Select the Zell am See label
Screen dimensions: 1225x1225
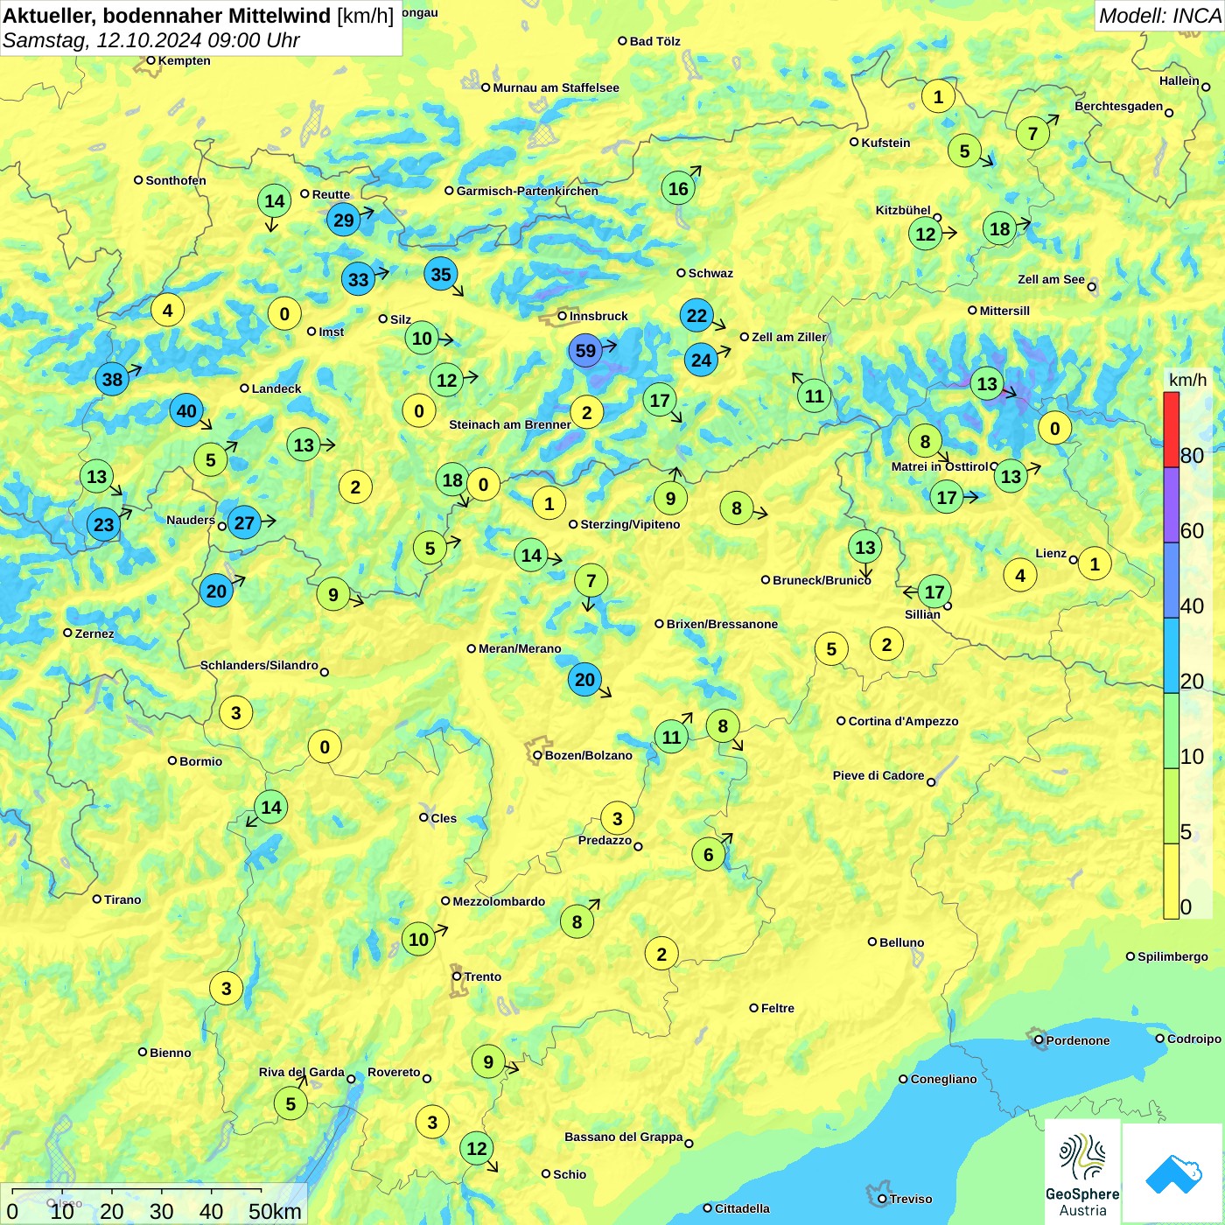(1051, 279)
